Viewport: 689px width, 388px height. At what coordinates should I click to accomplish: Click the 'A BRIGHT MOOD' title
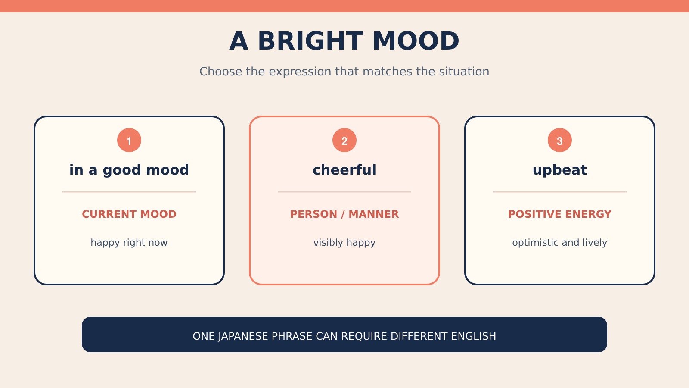[x=344, y=41]
